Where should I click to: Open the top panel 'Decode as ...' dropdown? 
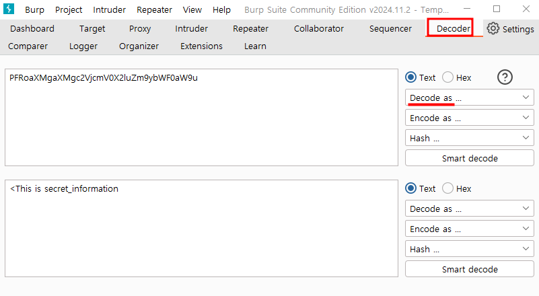click(x=470, y=98)
